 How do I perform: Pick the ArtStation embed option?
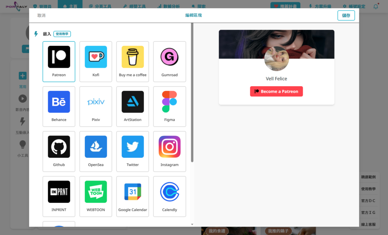133,106
